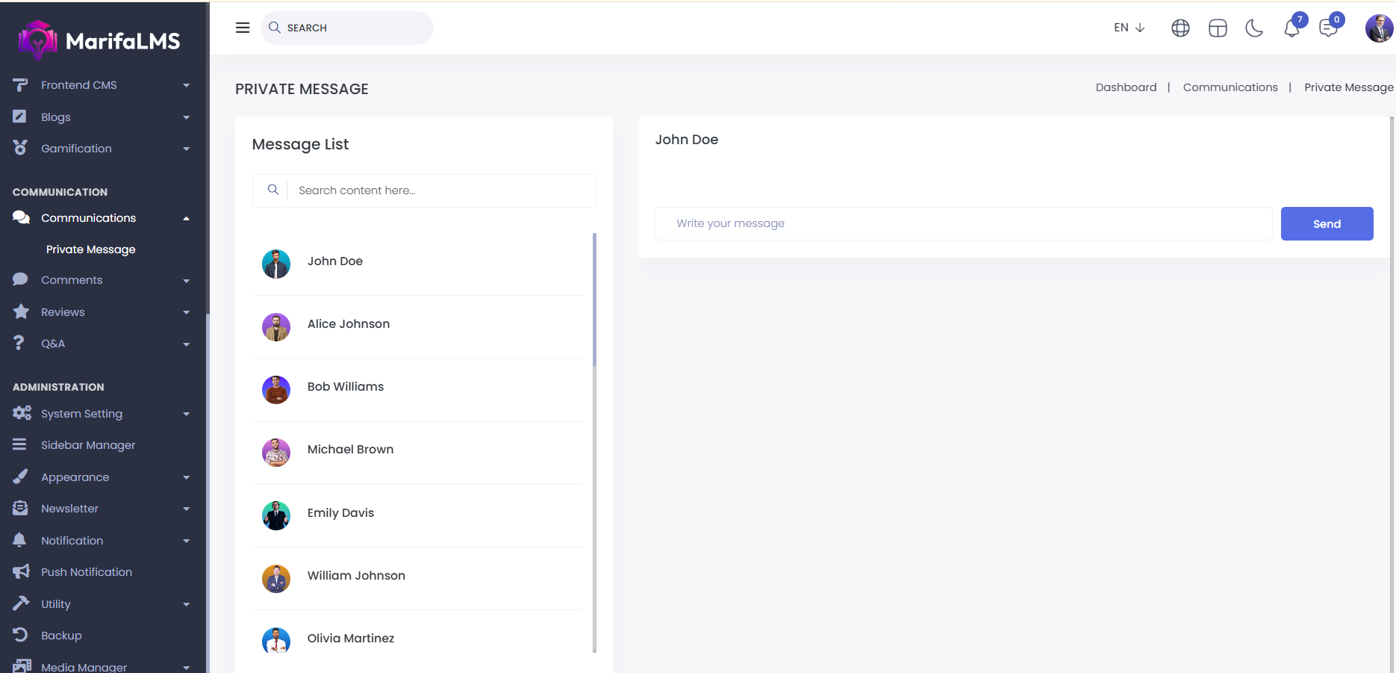Open the chat messages icon in header
The height and width of the screenshot is (673, 1396).
pyautogui.click(x=1328, y=28)
